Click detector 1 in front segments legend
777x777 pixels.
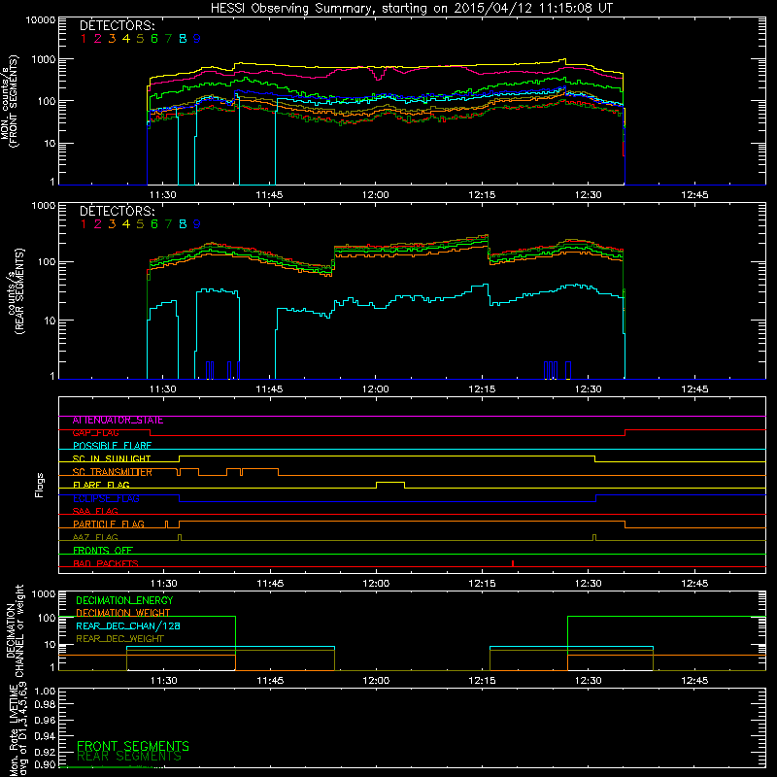(x=84, y=39)
